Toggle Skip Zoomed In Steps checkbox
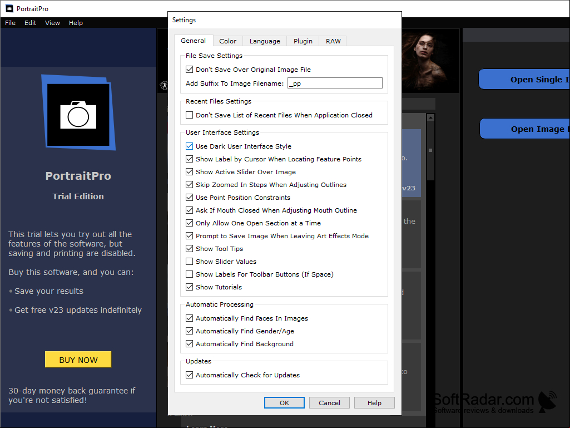 pos(190,184)
